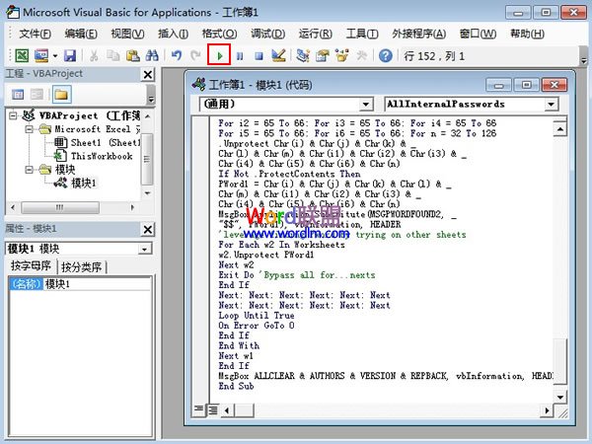Select Sheet1 in the project tree

(x=97, y=143)
